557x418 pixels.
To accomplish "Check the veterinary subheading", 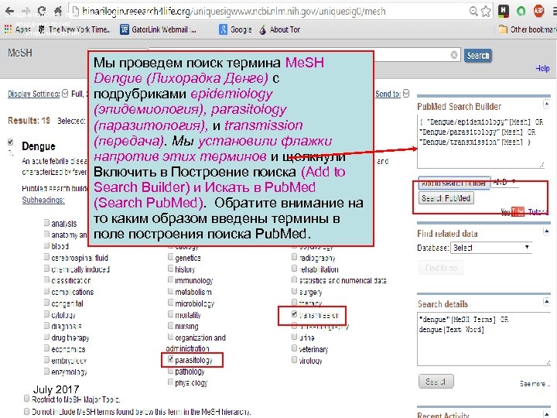I will pyautogui.click(x=294, y=348).
